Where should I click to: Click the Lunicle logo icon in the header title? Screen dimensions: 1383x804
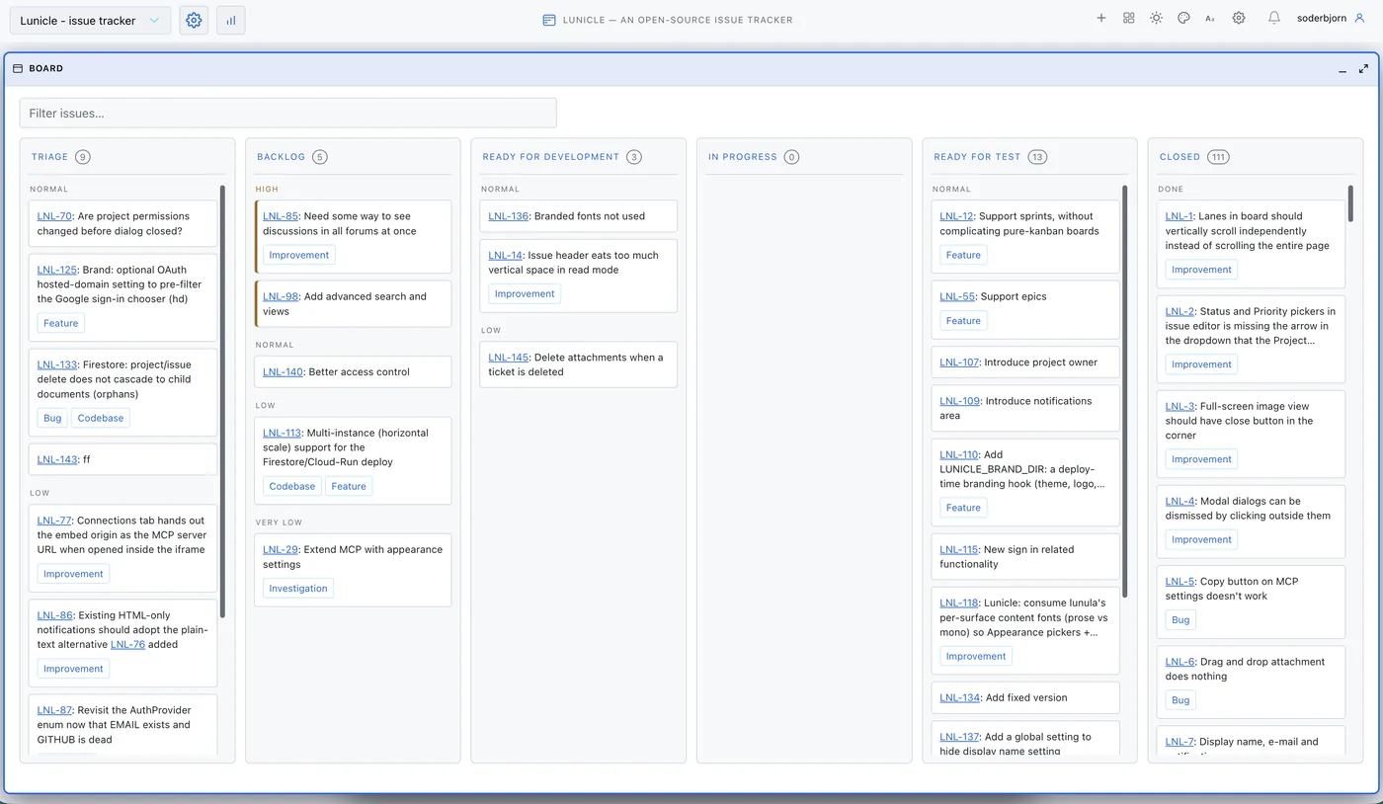[549, 20]
